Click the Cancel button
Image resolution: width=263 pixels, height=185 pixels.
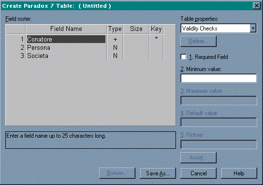click(x=198, y=173)
